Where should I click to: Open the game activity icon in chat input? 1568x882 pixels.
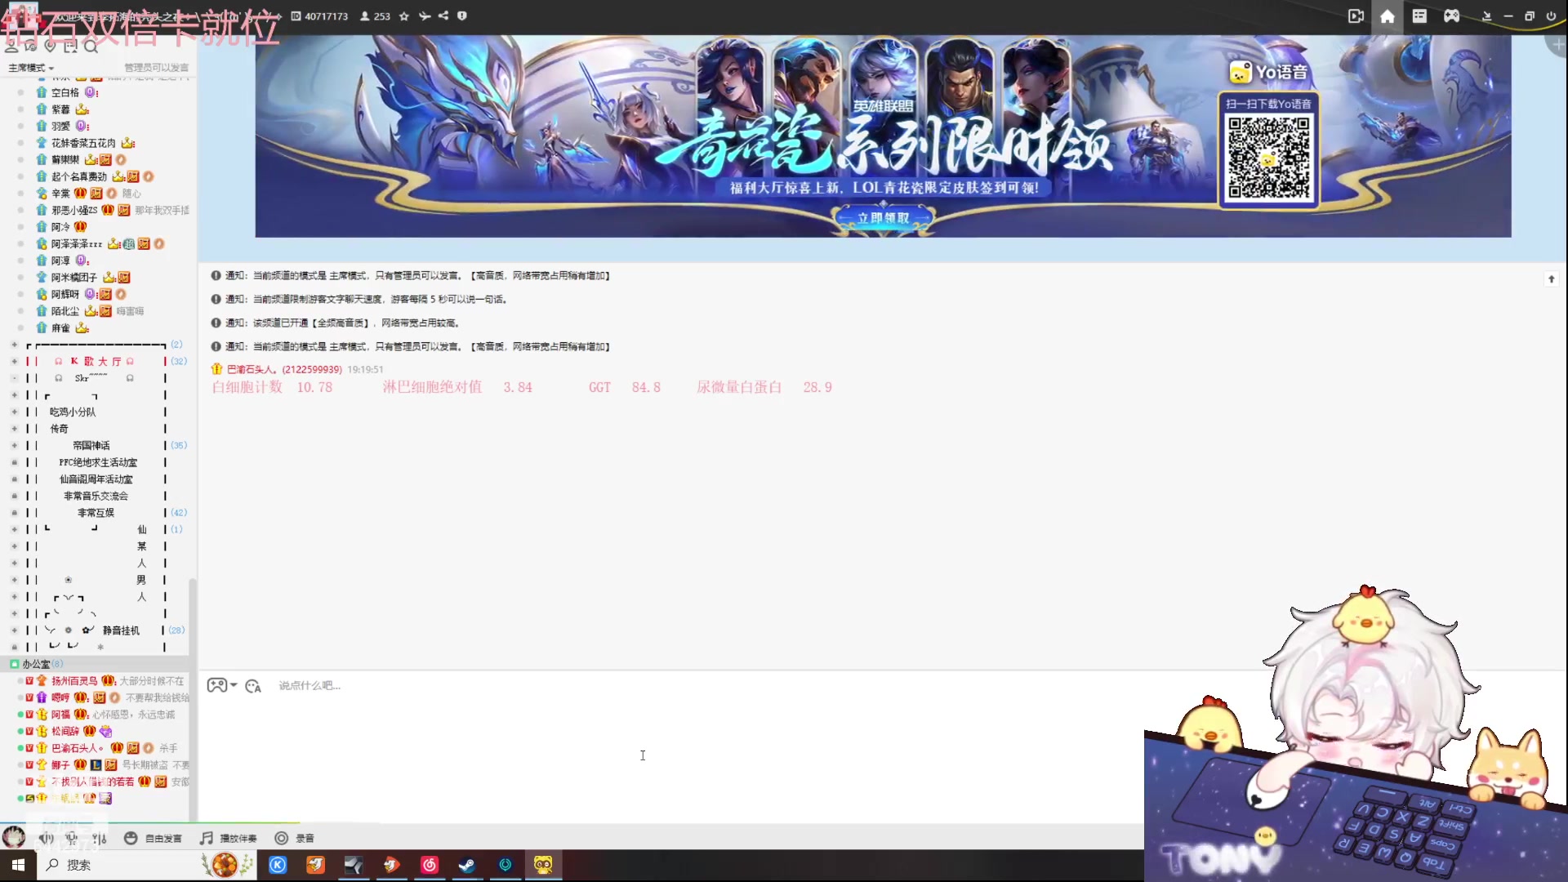click(x=216, y=685)
